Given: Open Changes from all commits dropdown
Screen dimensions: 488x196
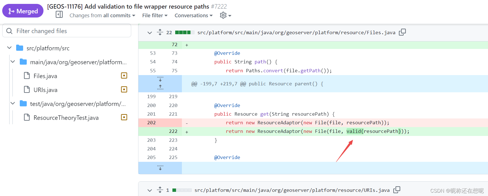Looking at the screenshot, I should click(102, 16).
